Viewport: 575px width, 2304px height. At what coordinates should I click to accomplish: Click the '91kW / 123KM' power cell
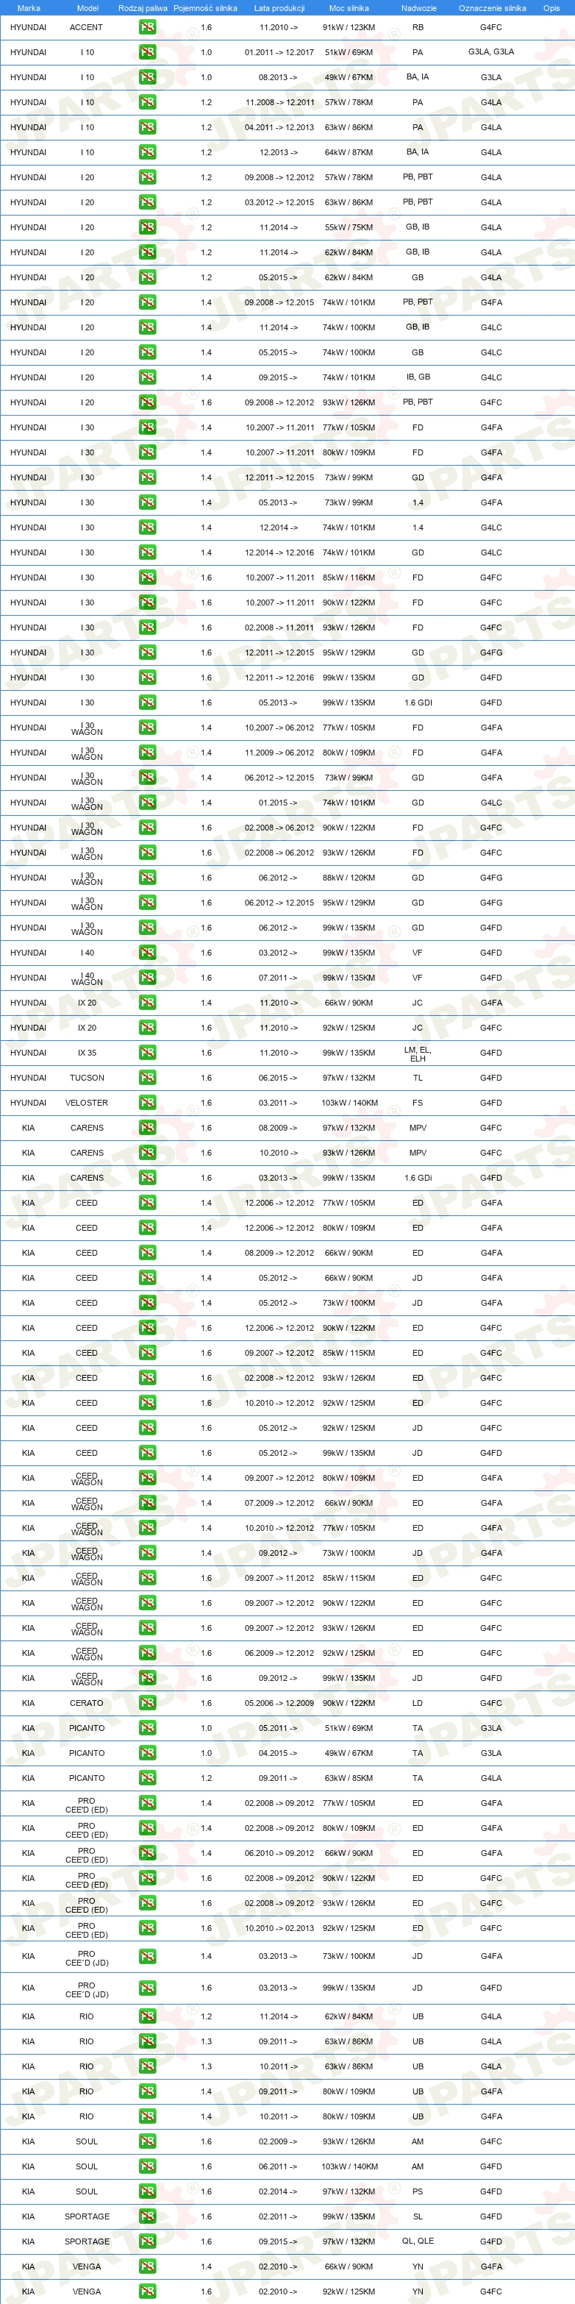tap(349, 28)
